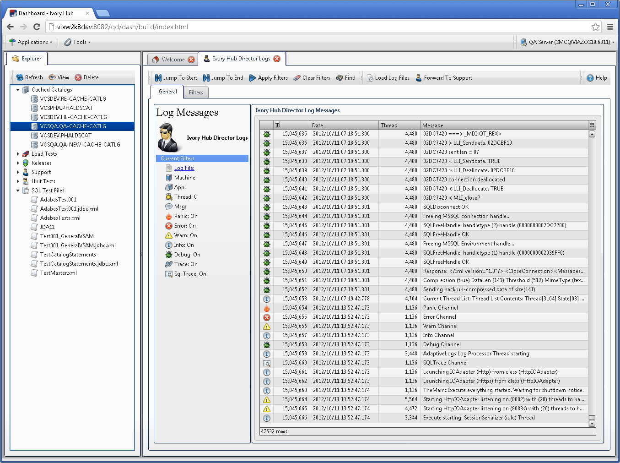This screenshot has width=620, height=463.
Task: Close the Ivory Hub Director Logs tab
Action: (x=277, y=59)
